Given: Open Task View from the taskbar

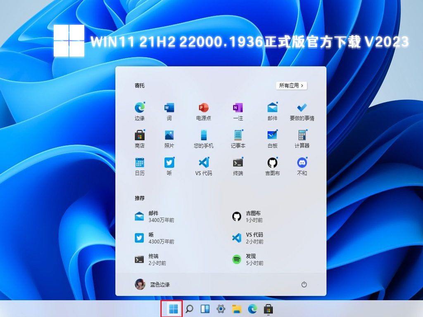Looking at the screenshot, I should (205, 308).
